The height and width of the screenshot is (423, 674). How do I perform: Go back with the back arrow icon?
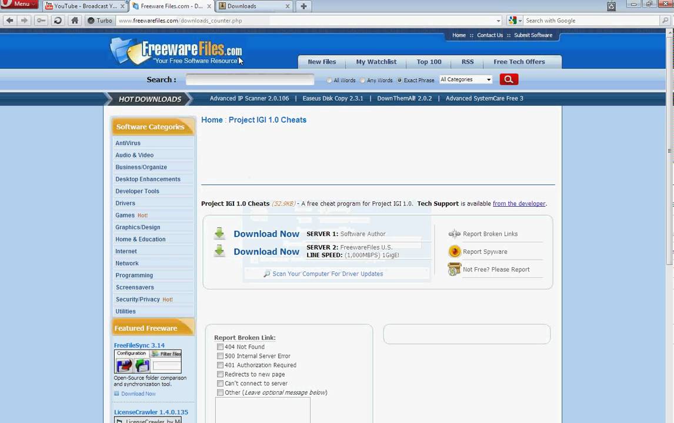(10, 20)
